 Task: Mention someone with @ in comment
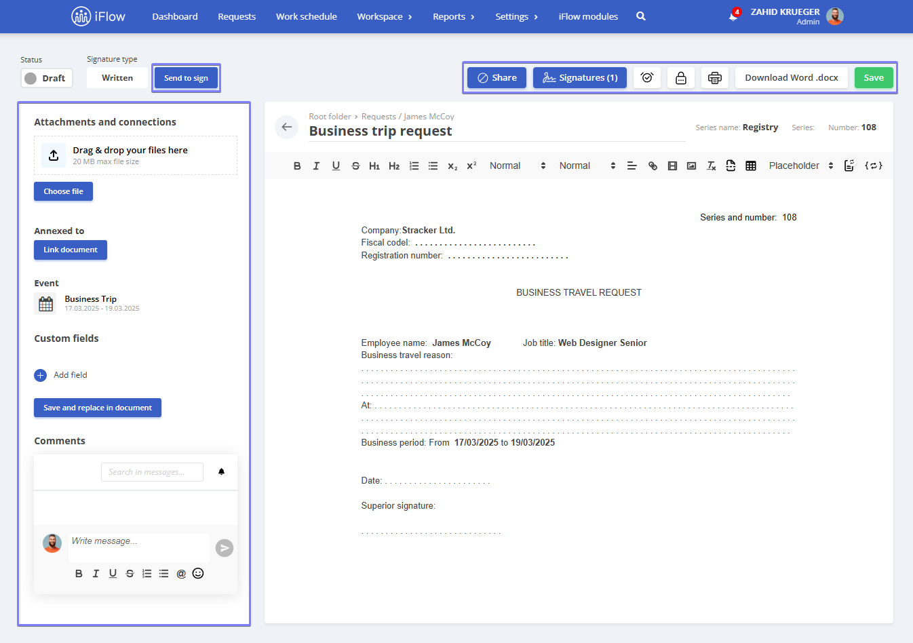(181, 574)
